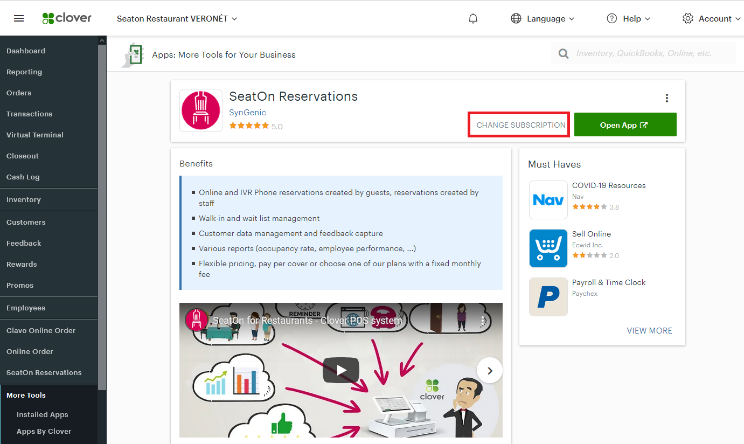744x444 pixels.
Task: Open COVID-19 Resources app link
Action: point(608,185)
